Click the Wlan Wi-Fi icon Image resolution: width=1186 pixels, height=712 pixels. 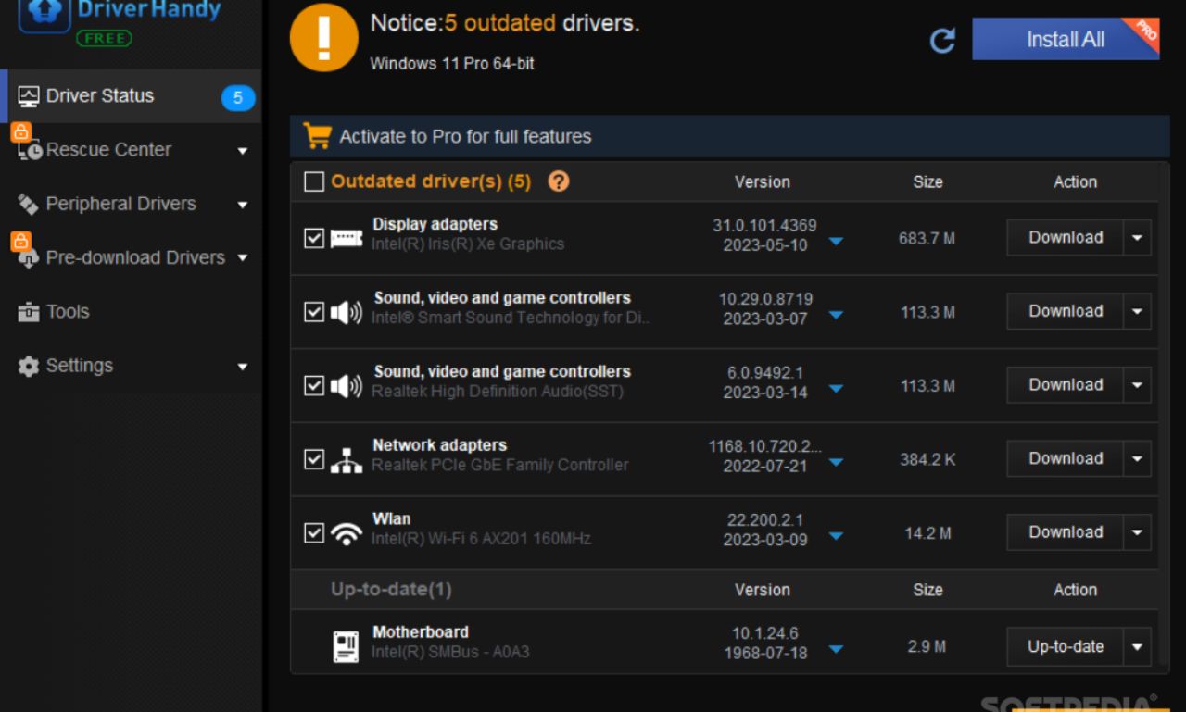click(x=347, y=534)
